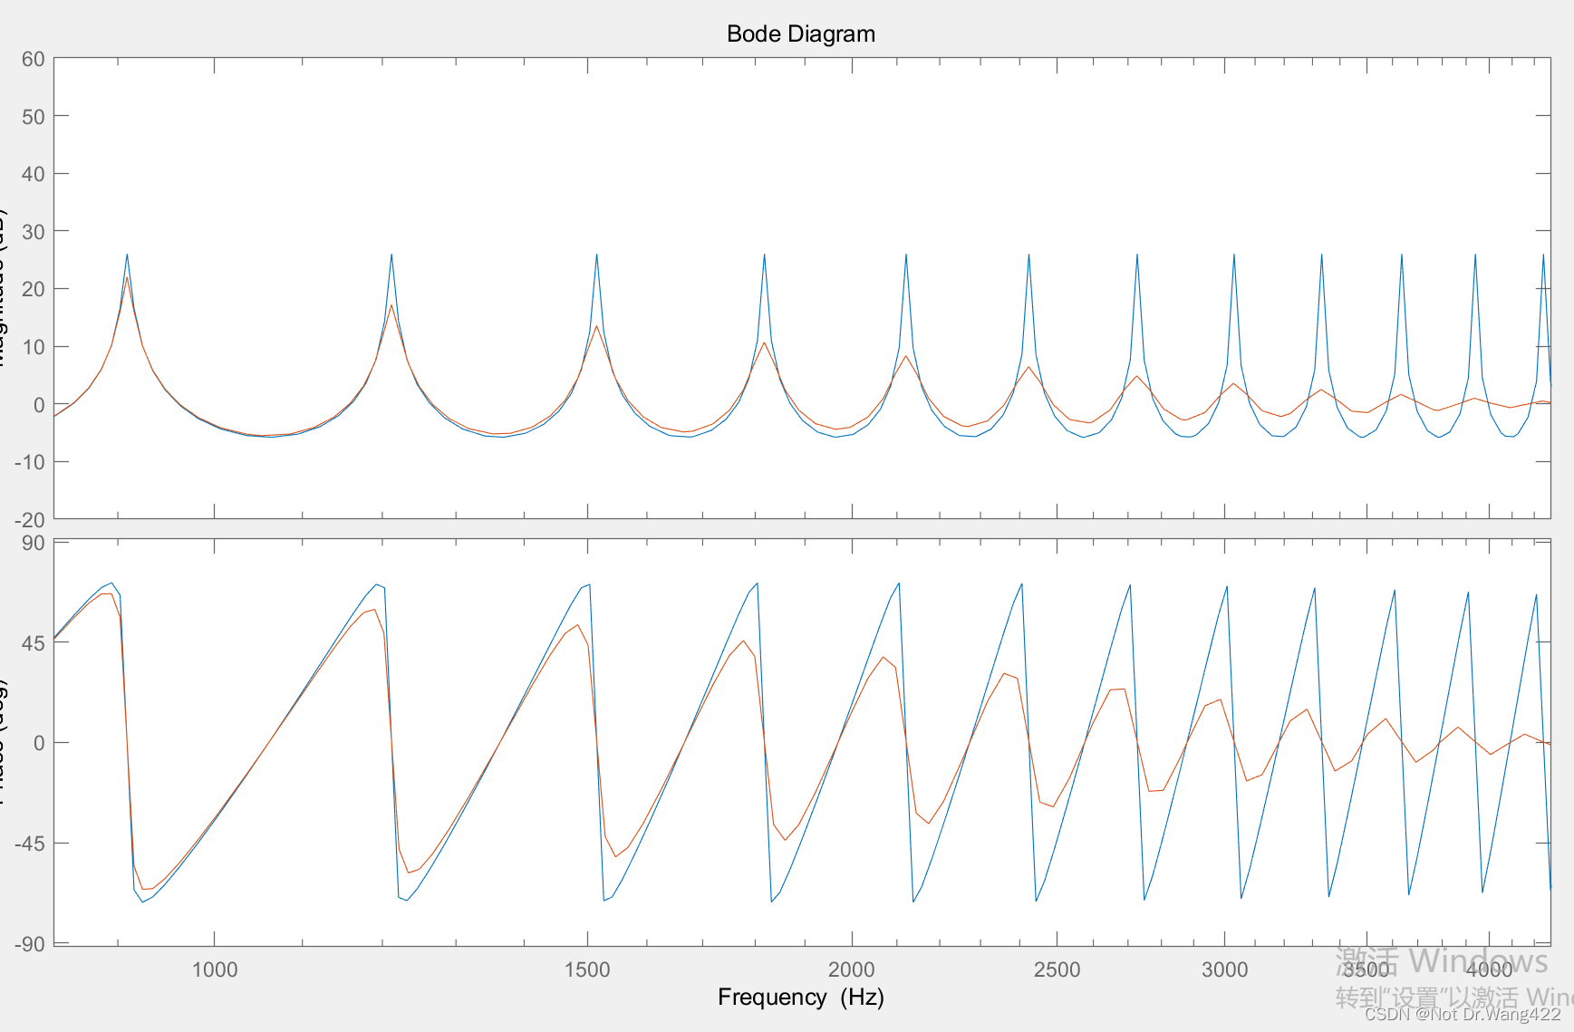Click the phase axis value 90
Viewport: 1574px width, 1032px height.
34,543
